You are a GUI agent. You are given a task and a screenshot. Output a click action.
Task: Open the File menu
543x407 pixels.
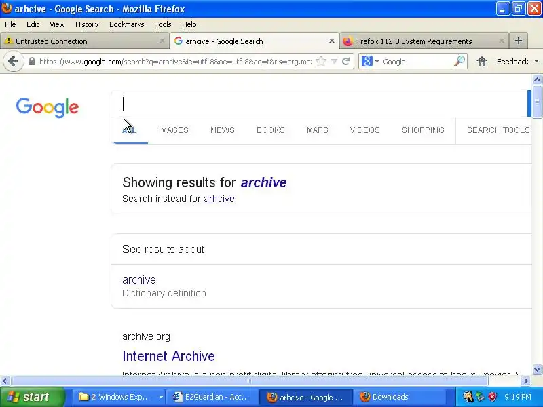(x=10, y=24)
